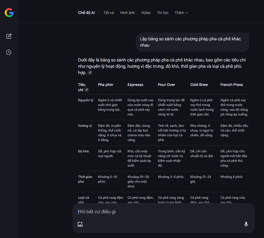Select the Chế độ AI tab

pos(86,13)
